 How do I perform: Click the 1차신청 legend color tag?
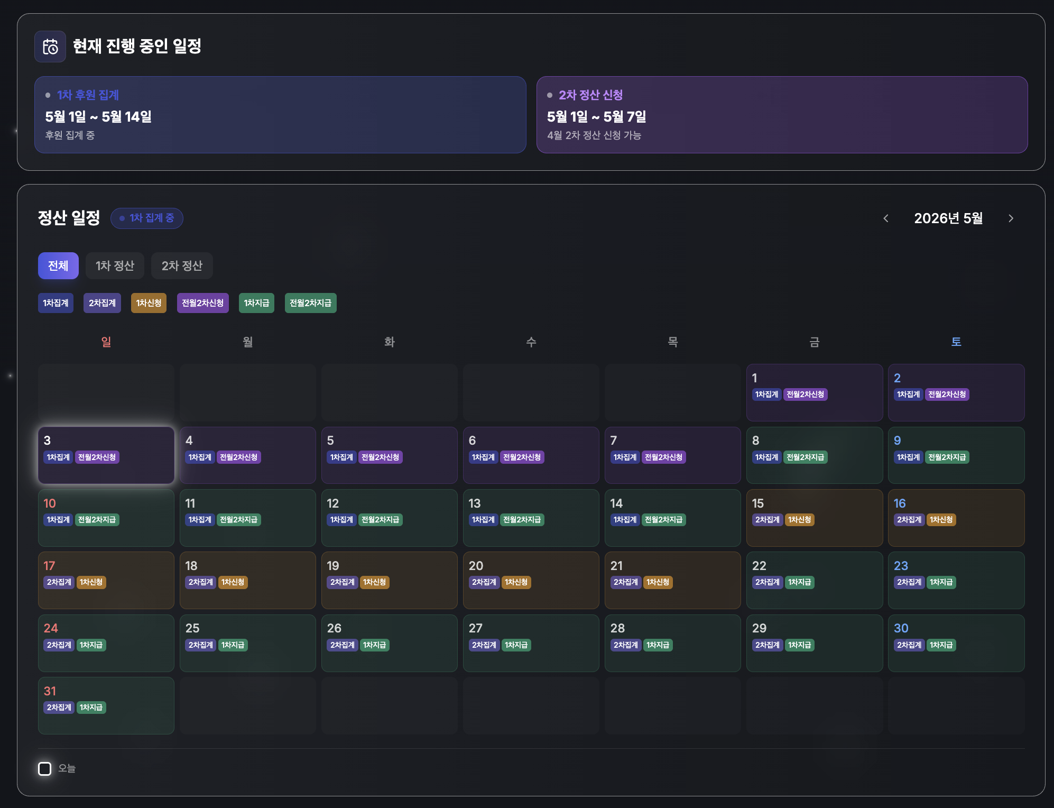point(149,303)
